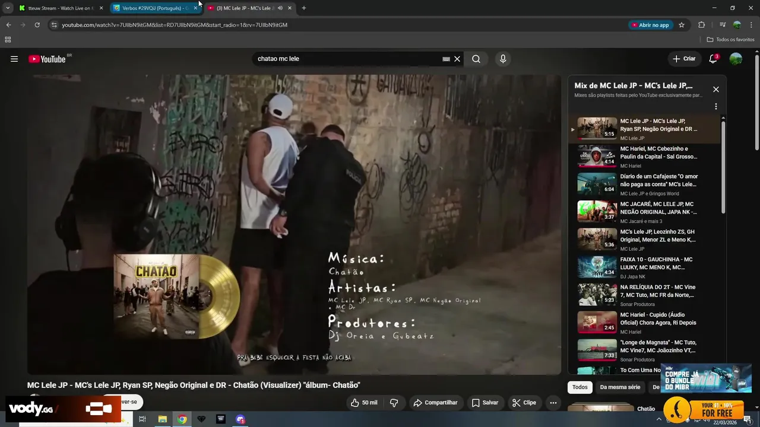760x427 pixels.
Task: Reload the page
Action: 37,25
